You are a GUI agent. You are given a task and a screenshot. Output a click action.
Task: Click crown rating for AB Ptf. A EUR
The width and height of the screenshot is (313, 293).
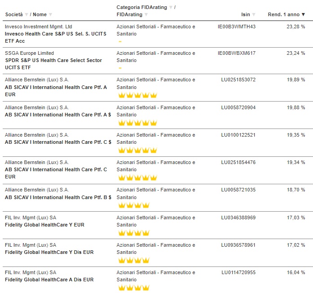(137, 95)
